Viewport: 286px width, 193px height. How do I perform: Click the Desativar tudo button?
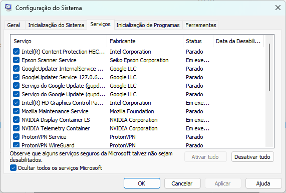[x=252, y=157]
